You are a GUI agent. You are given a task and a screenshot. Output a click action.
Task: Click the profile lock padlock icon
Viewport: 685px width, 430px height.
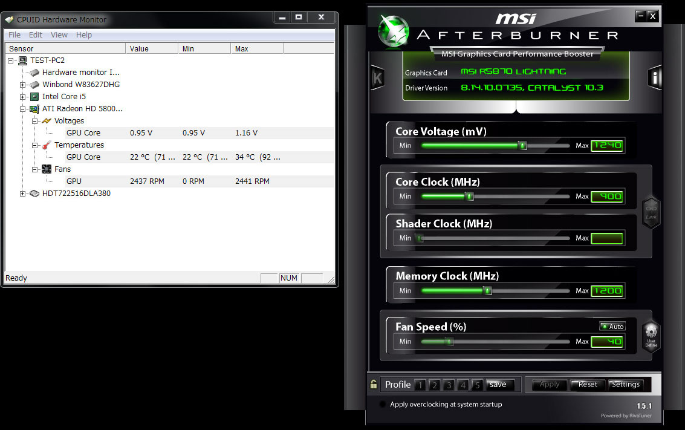pos(374,384)
